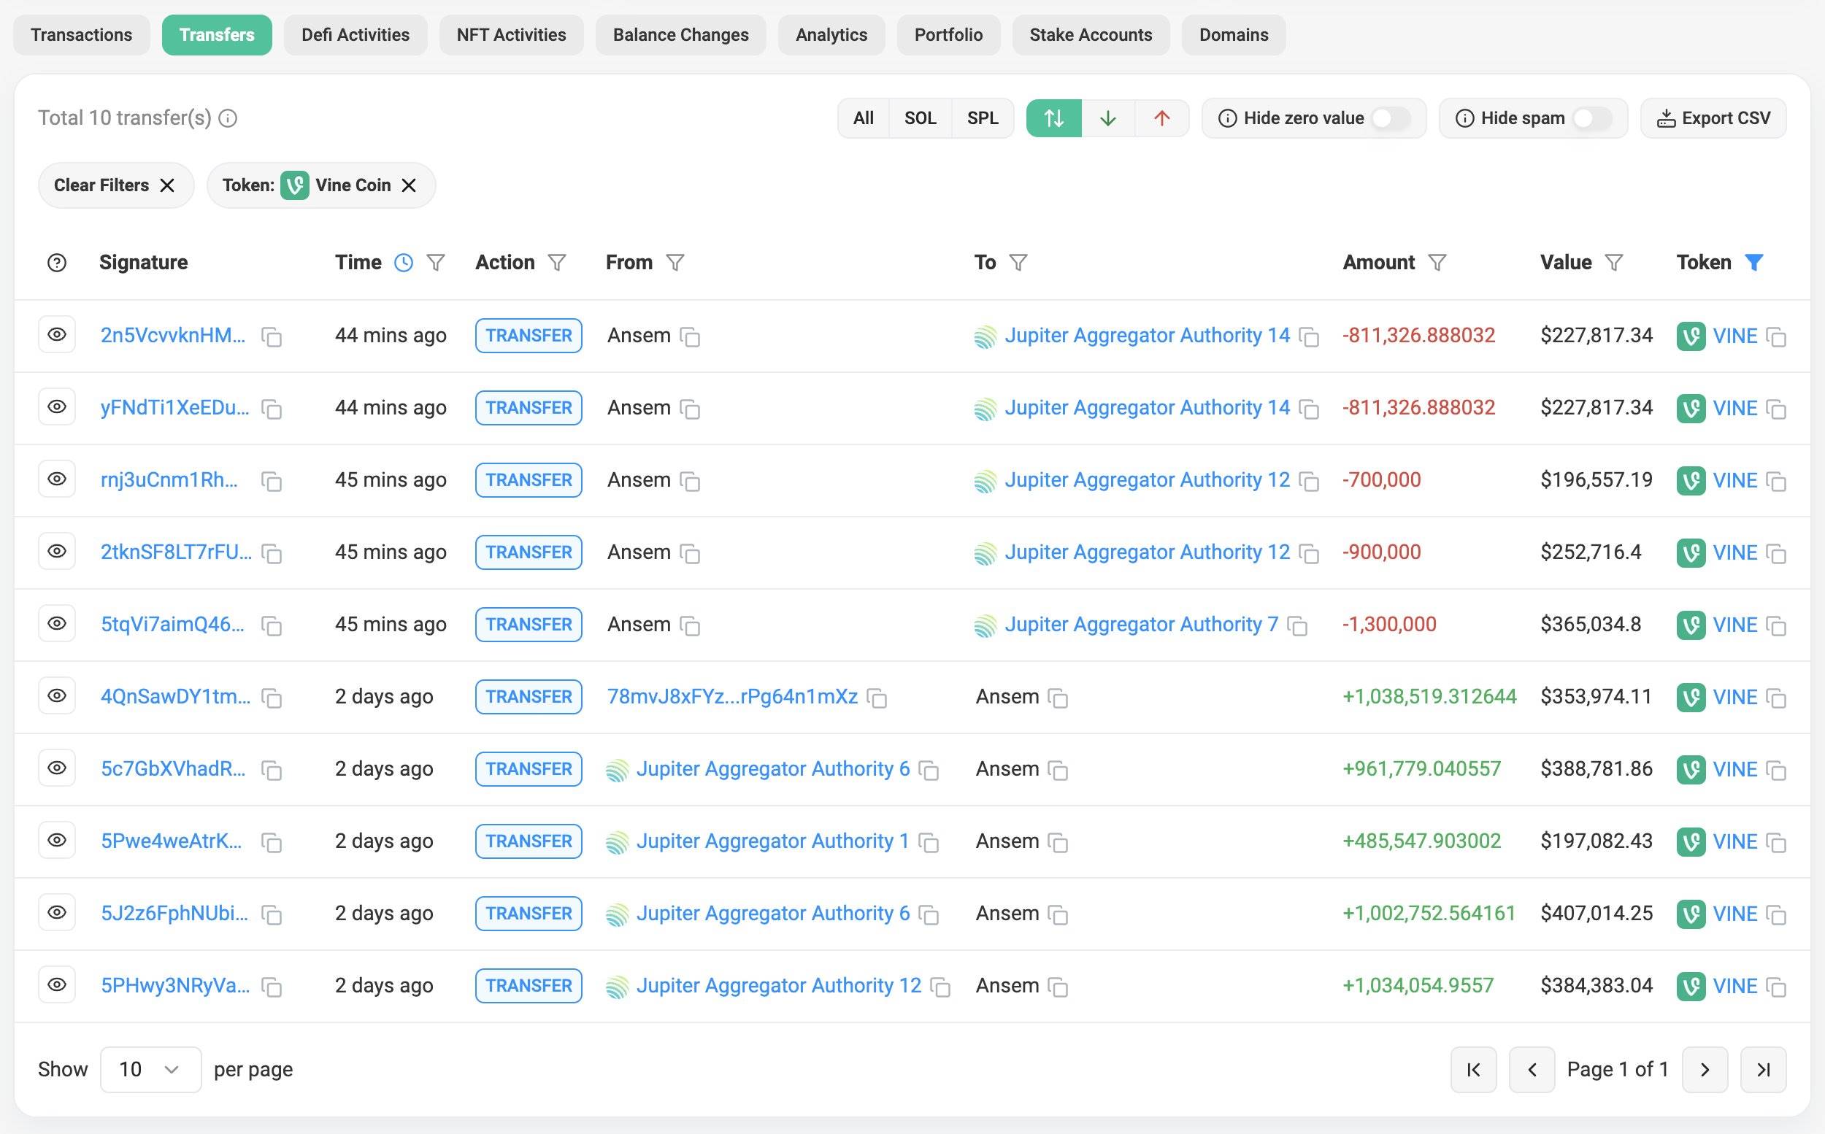This screenshot has width=1825, height=1134.
Task: Show only outgoing transfers (red up arrow)
Action: coord(1161,118)
